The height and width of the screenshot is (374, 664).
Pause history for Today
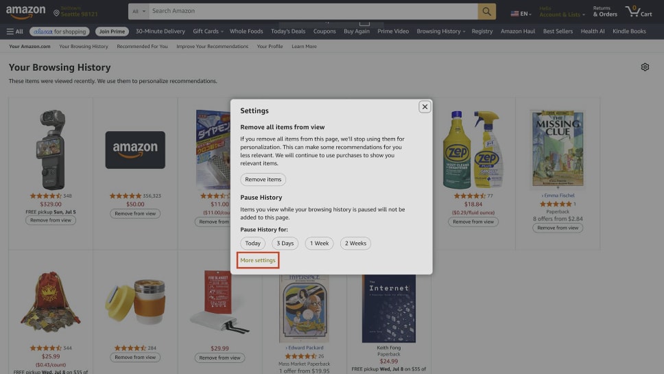tap(253, 244)
